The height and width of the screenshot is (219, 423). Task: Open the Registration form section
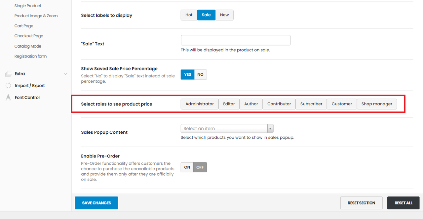coord(30,56)
